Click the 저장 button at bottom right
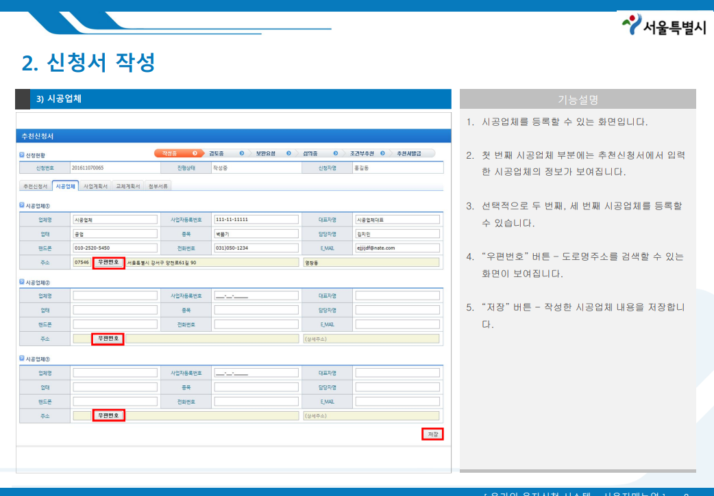The image size is (714, 496). [432, 434]
